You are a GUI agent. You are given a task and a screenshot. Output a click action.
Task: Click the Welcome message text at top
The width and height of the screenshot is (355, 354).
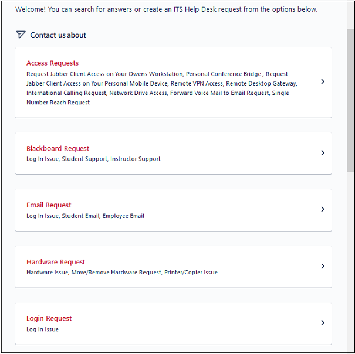pos(166,9)
